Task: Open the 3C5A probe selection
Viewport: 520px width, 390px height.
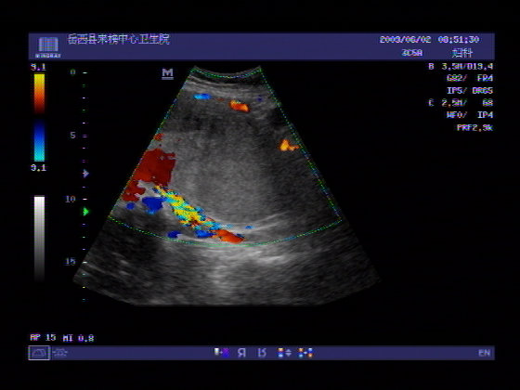Action: tap(412, 53)
